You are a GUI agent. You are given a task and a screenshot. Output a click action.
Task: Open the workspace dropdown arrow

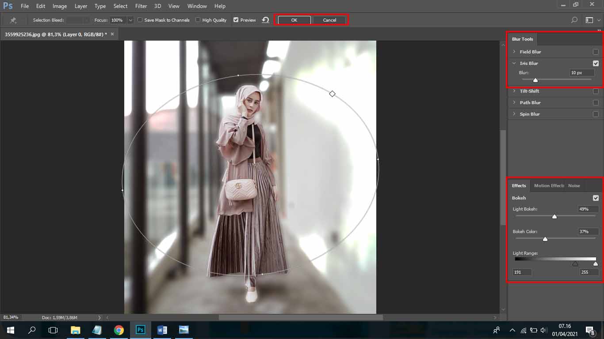click(x=599, y=20)
